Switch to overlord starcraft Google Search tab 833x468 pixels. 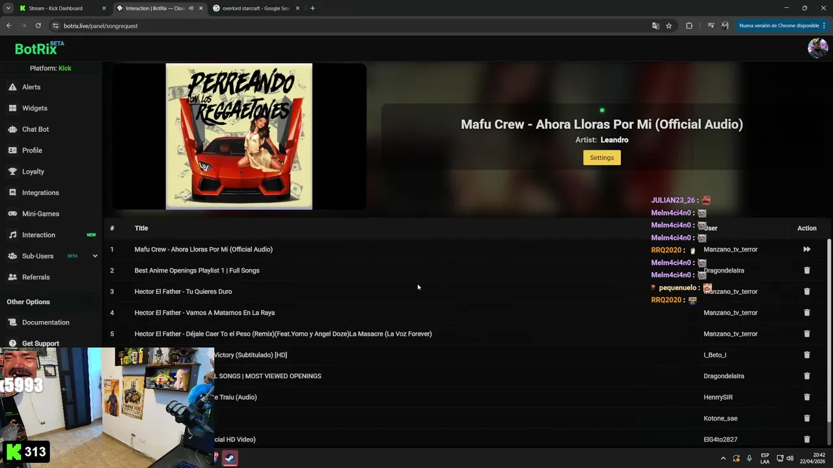[x=256, y=8]
